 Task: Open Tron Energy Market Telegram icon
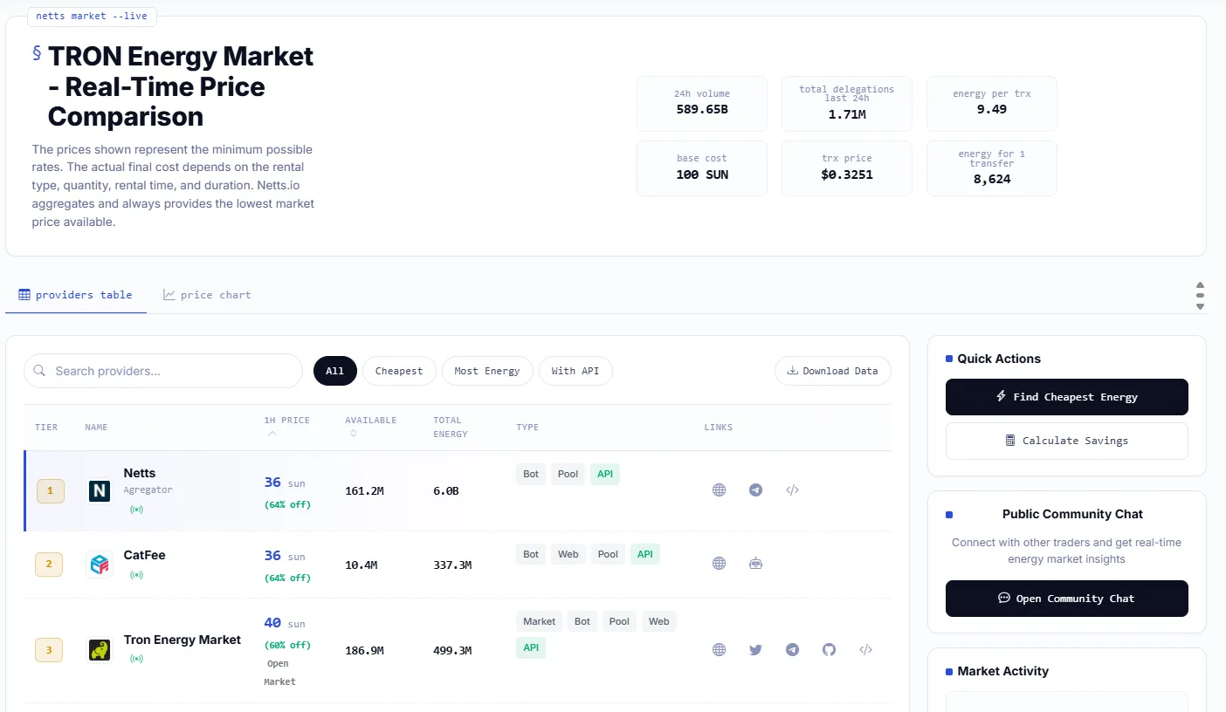pyautogui.click(x=792, y=649)
